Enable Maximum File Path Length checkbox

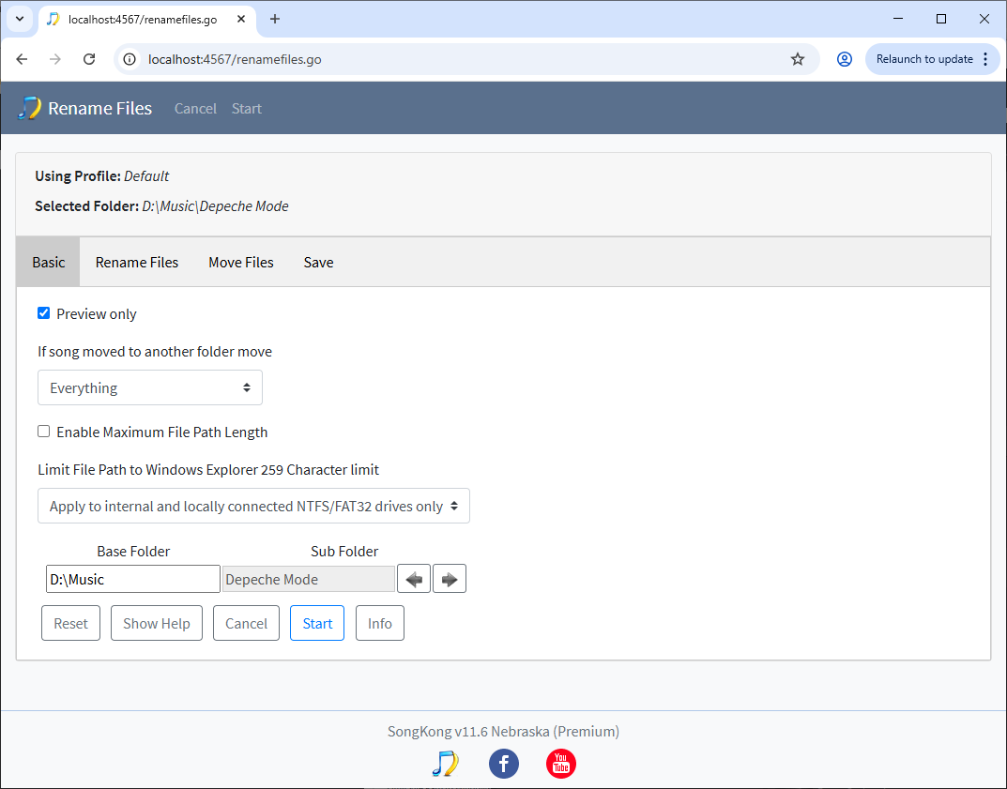click(x=43, y=432)
